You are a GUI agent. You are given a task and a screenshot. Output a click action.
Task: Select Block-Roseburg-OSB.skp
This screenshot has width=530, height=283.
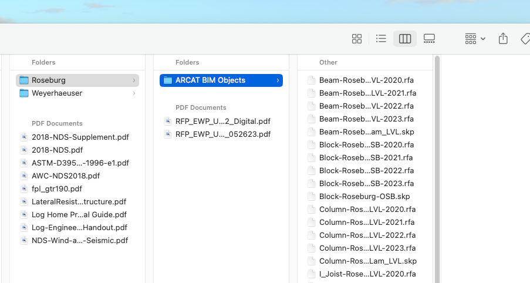click(x=365, y=197)
